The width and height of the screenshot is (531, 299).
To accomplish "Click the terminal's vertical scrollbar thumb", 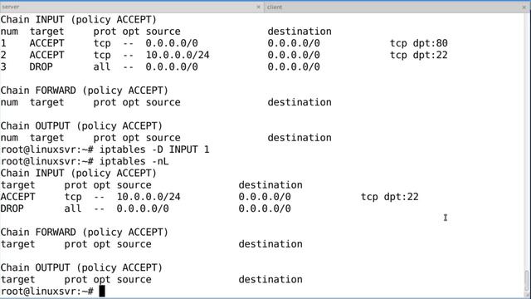I will (527, 280).
